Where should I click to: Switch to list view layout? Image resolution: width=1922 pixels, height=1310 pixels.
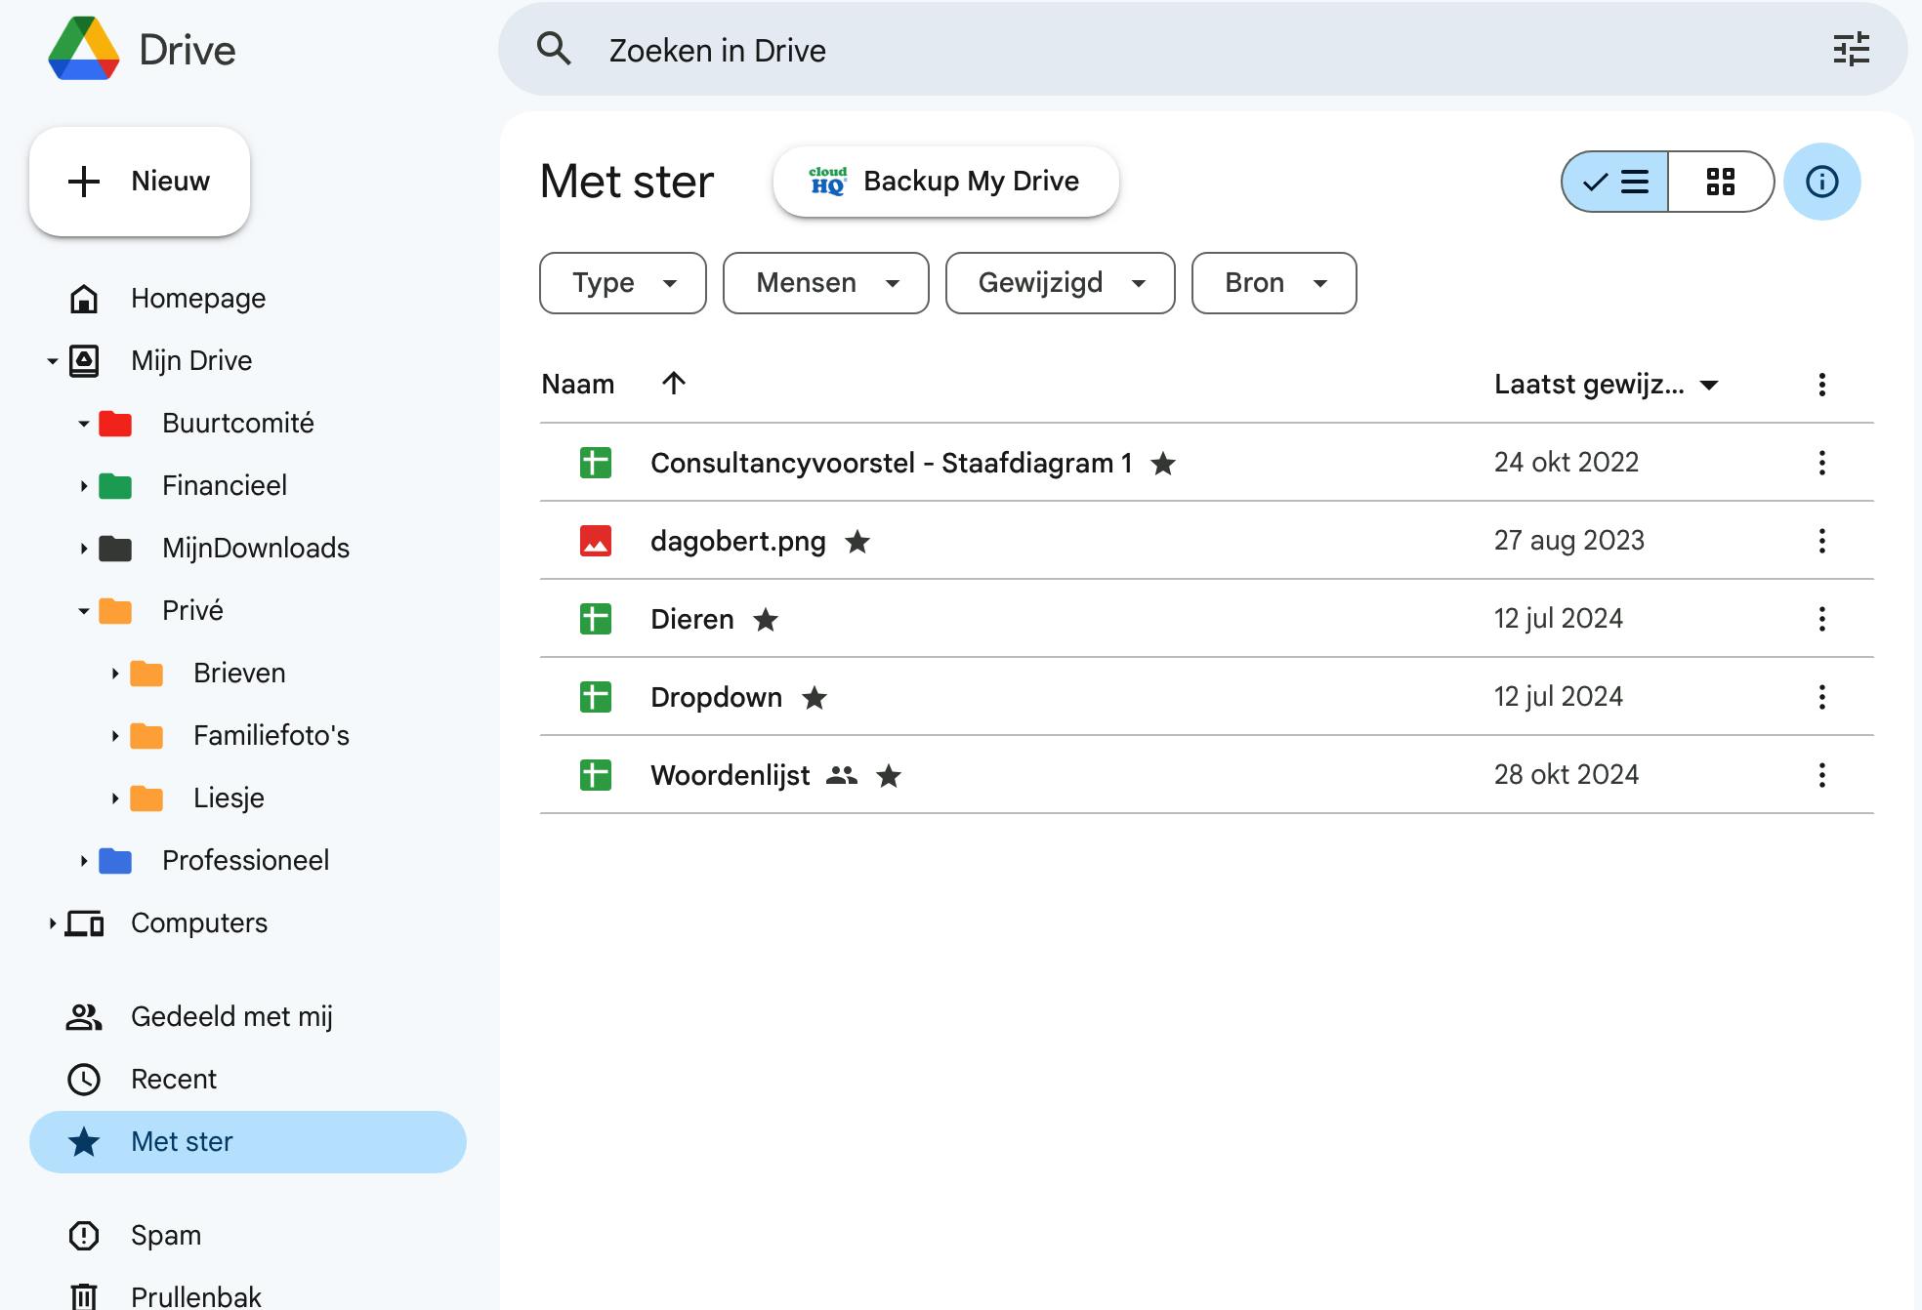pos(1615,182)
